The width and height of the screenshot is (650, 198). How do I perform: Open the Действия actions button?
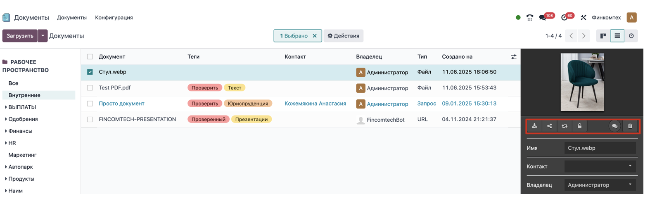coord(343,36)
